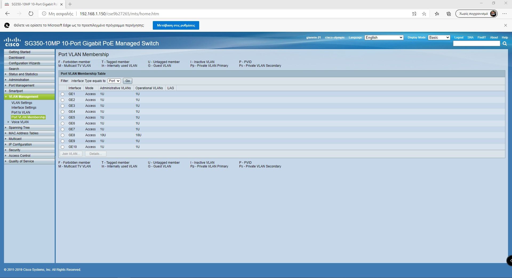Expand the MAC Address Tables menu
Viewport: 512px width, 278px height.
coord(29,133)
